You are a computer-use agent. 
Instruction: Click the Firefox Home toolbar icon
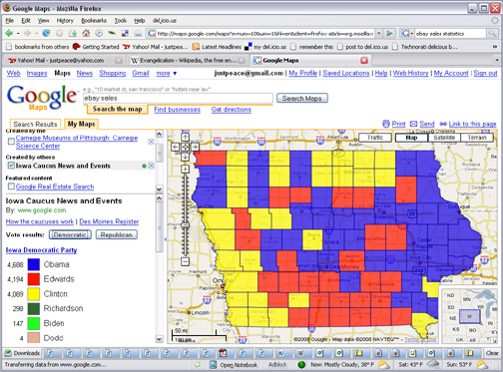86,33
